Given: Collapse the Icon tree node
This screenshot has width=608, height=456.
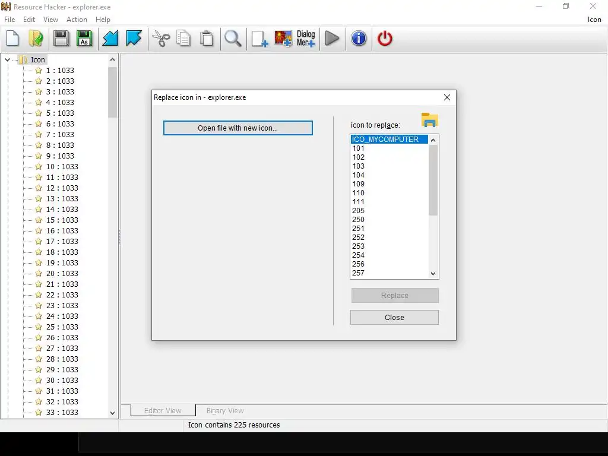Looking at the screenshot, I should point(7,60).
